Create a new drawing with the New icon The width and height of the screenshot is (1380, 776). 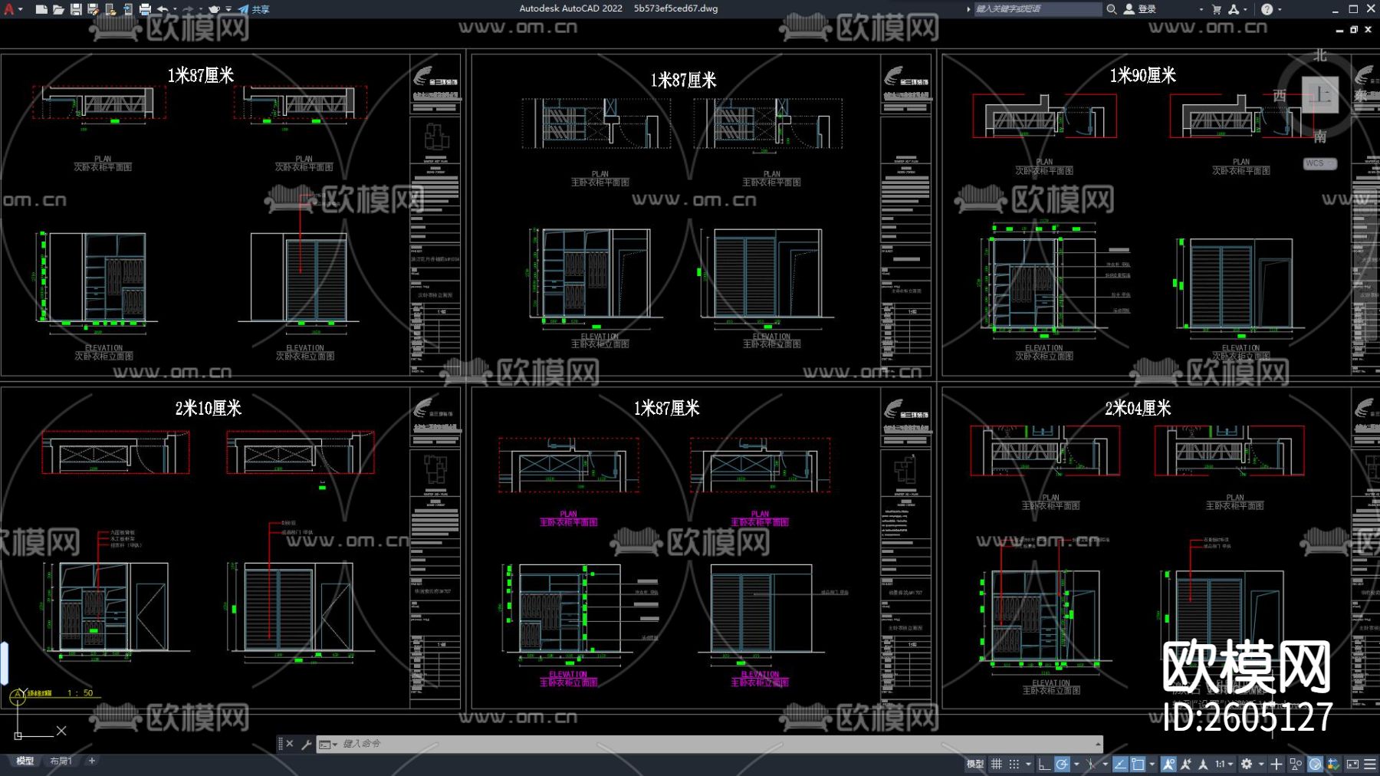coord(41,9)
